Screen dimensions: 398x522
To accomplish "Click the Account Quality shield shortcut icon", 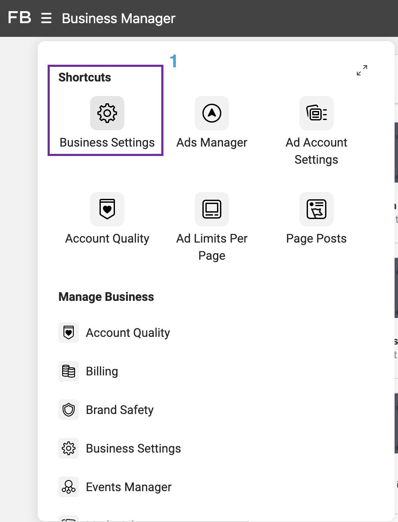I will coord(107,209).
